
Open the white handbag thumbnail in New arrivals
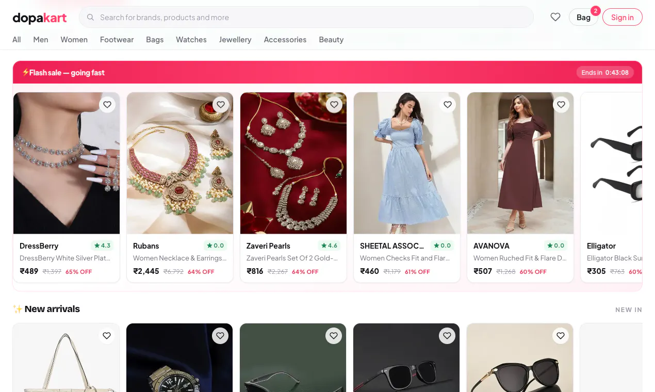66,357
